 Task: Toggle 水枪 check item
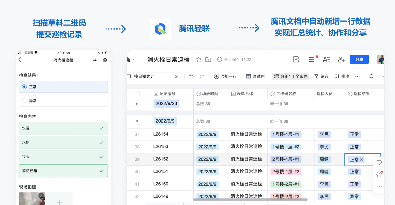click(63, 142)
